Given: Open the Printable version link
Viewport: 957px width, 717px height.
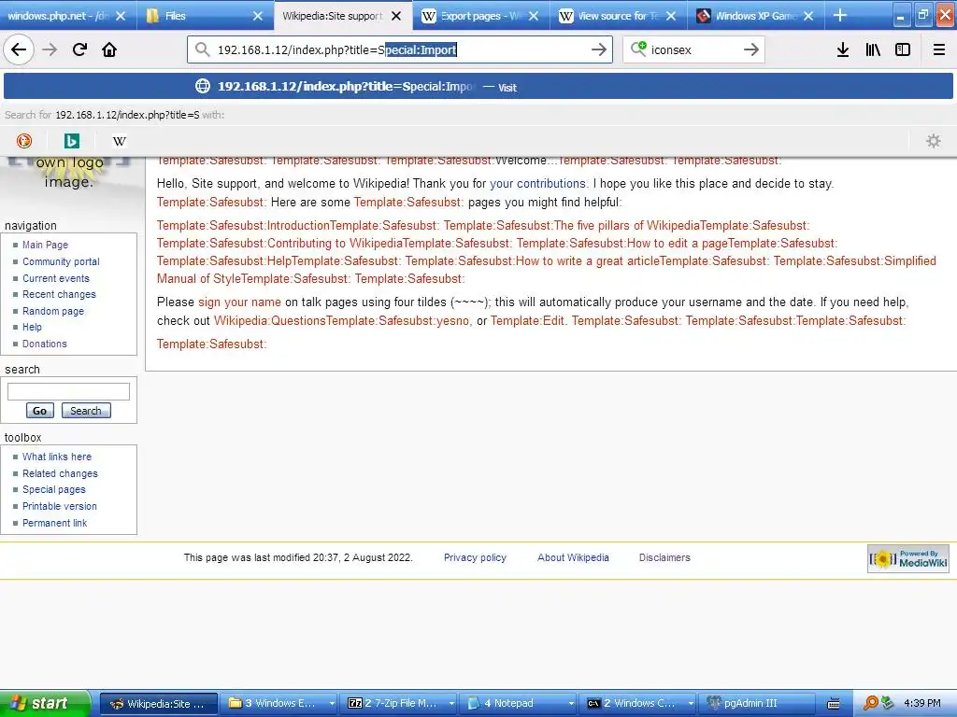Looking at the screenshot, I should coord(59,506).
